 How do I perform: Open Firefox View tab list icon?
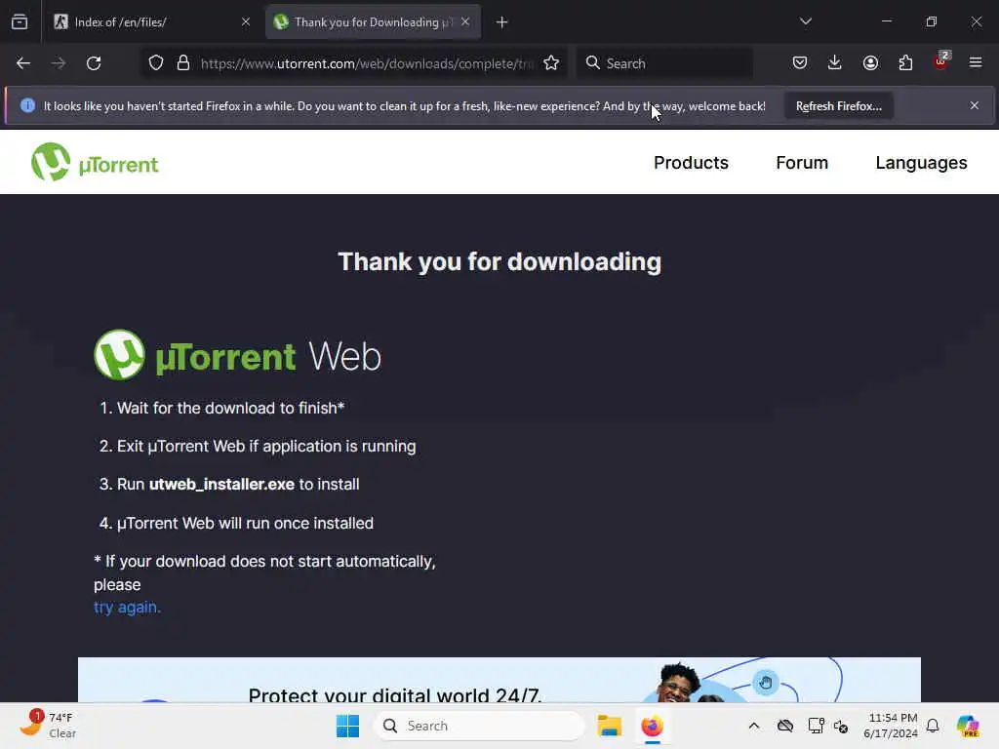coord(20,22)
